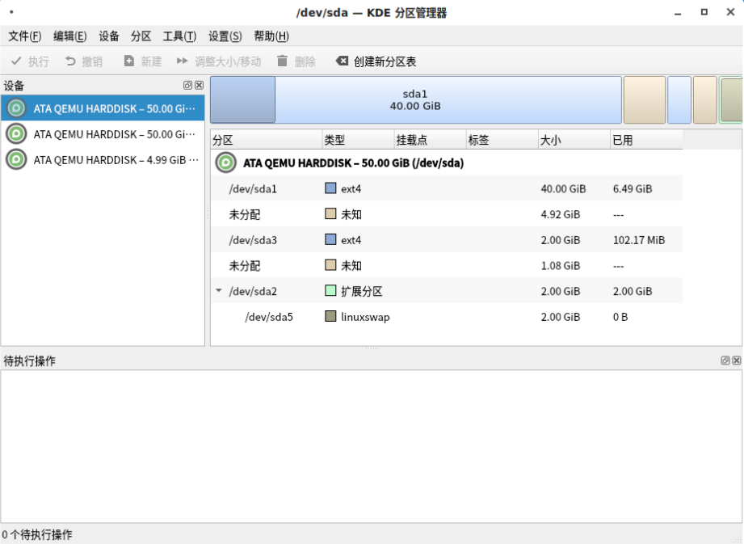Click the ATA QEMU HARDDISK (/dev/sda) header text

[x=354, y=162]
